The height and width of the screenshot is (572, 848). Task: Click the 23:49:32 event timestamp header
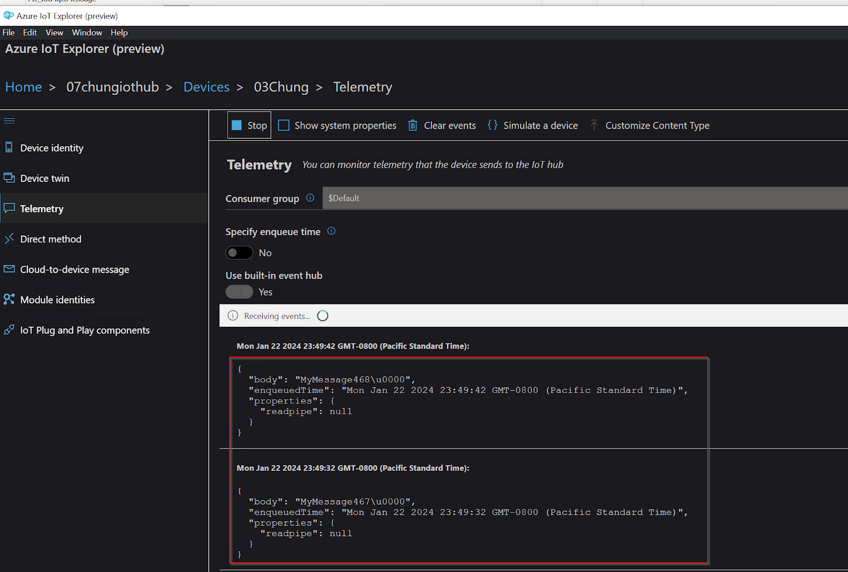click(353, 468)
